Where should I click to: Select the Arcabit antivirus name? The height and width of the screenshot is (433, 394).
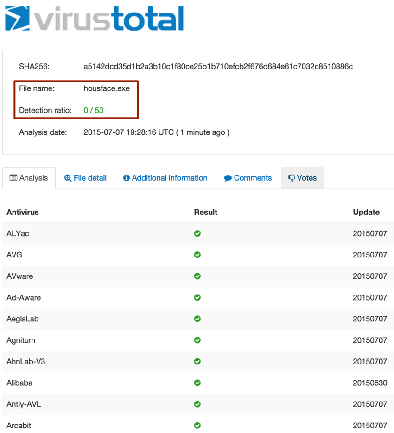tap(19, 426)
